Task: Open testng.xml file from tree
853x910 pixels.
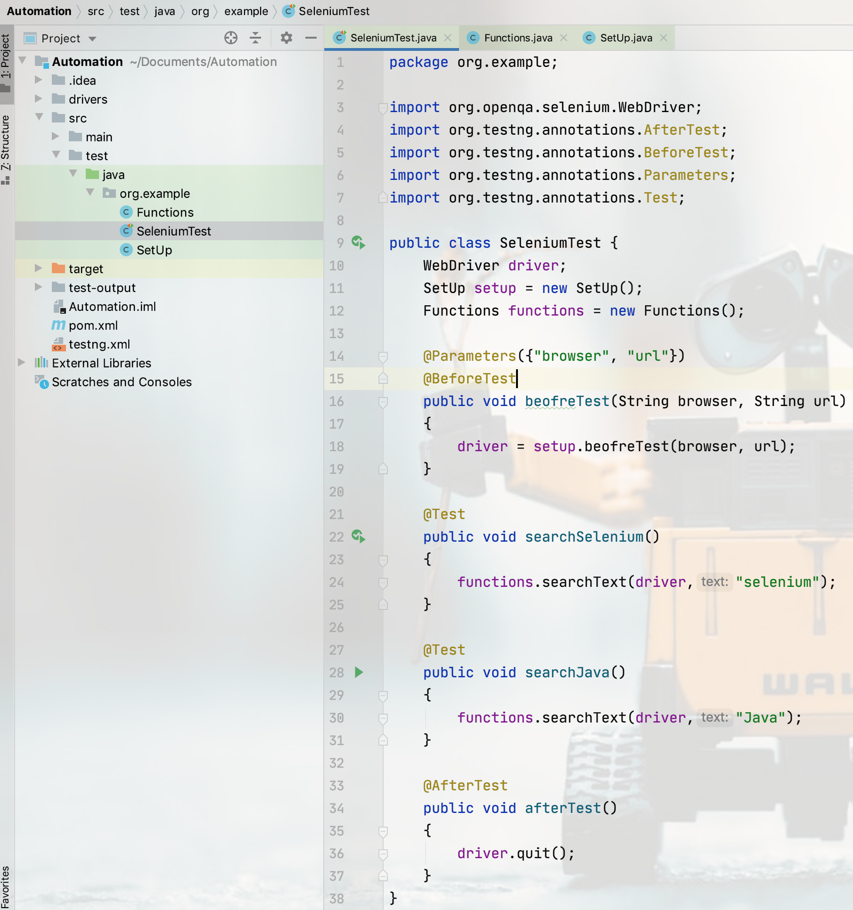Action: point(99,344)
